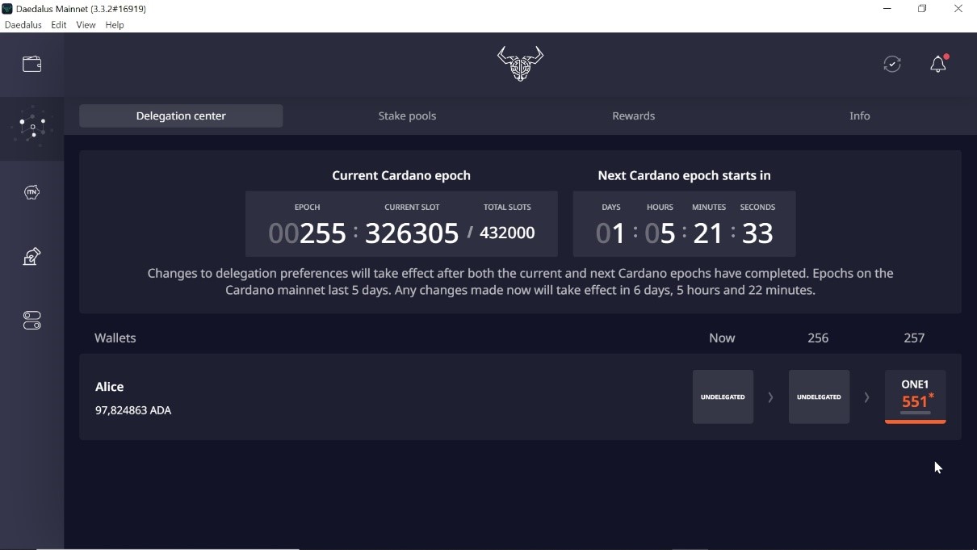
Task: Click the minutes countdown value 21
Action: [x=708, y=233]
